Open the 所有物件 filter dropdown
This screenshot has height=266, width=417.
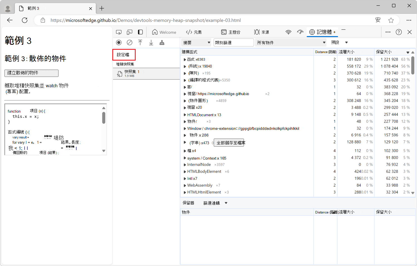[x=291, y=43]
